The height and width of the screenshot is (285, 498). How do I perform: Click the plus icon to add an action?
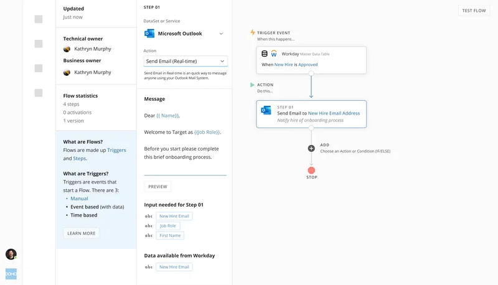coord(311,148)
